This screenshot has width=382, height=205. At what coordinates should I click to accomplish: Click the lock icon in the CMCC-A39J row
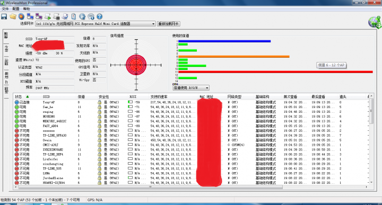pyautogui.click(x=99, y=145)
